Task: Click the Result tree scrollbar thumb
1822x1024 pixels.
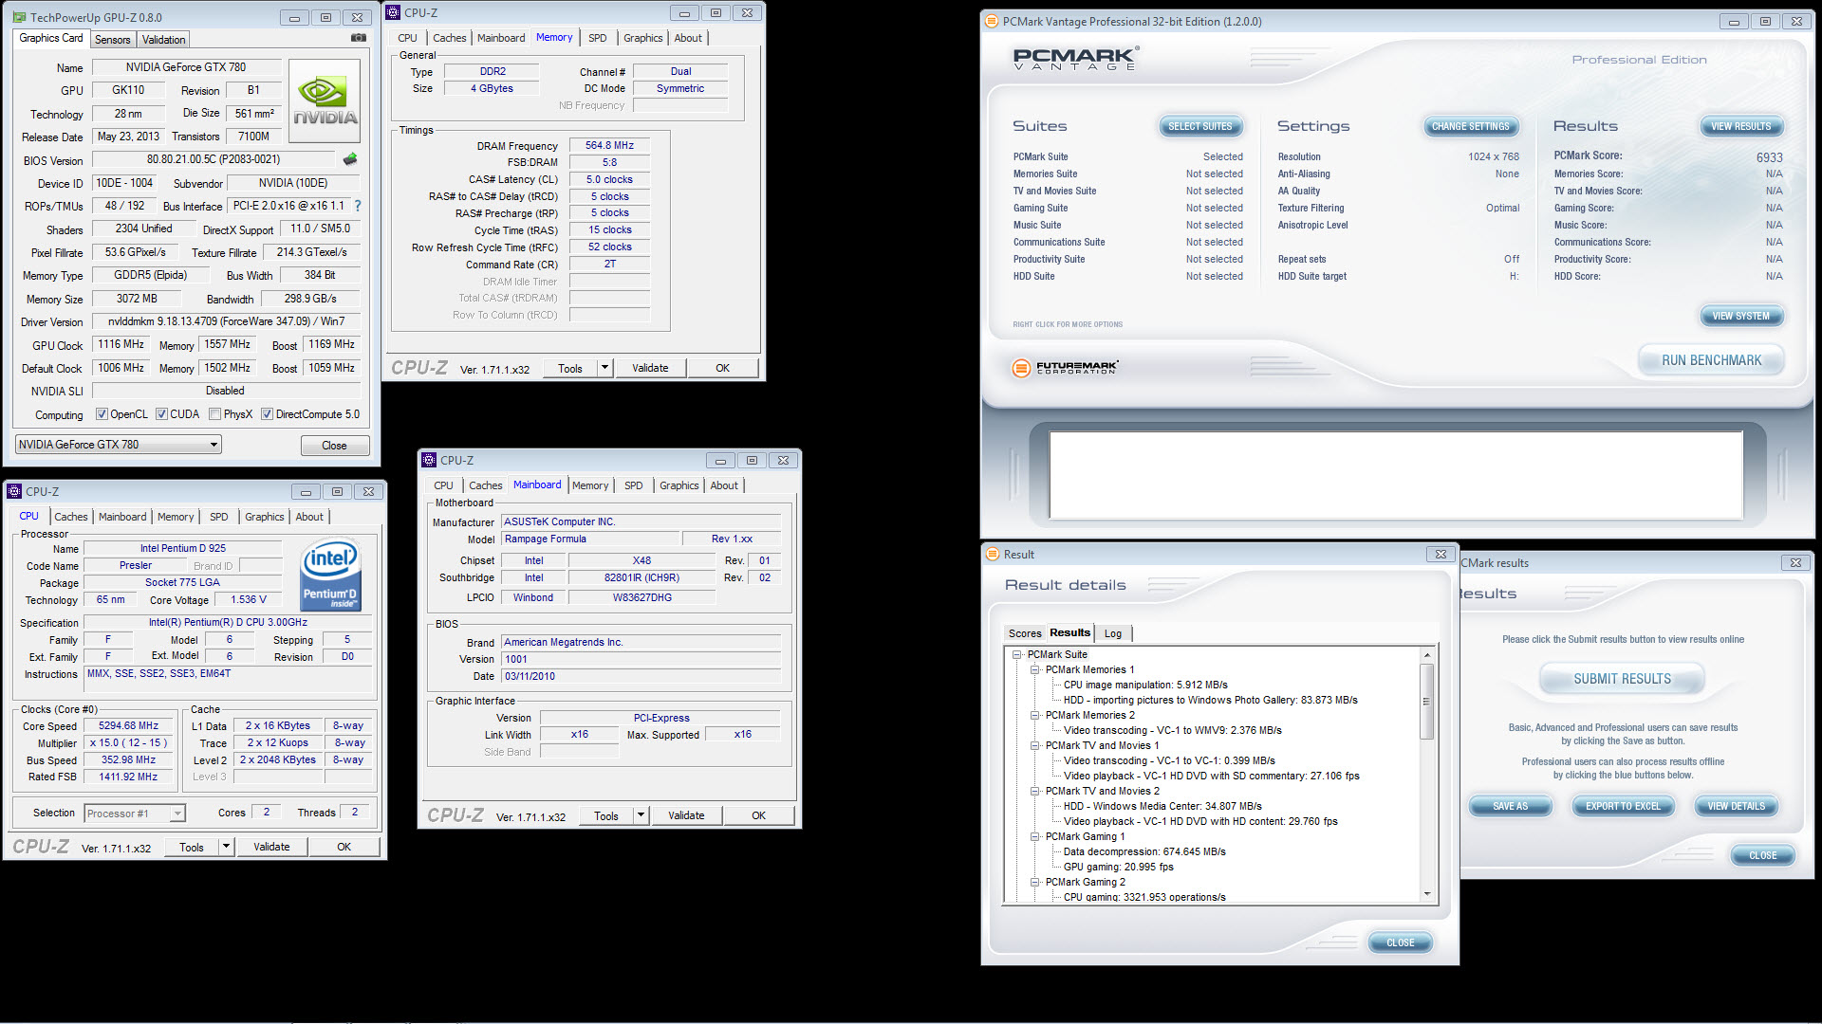Action: coord(1426,702)
